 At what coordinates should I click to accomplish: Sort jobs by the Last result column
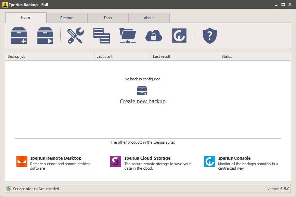pos(185,56)
